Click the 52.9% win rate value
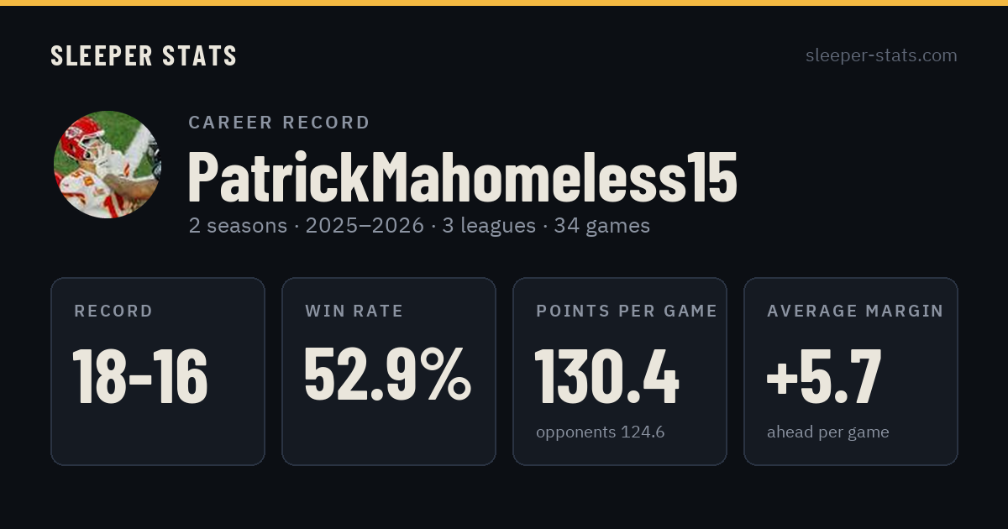This screenshot has height=529, width=1008. [x=388, y=374]
